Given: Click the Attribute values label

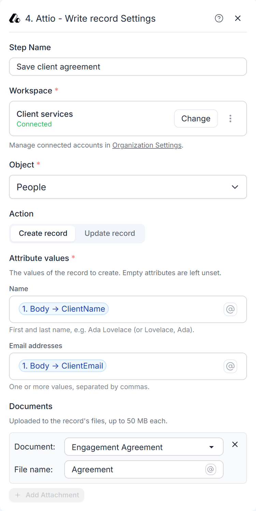Looking at the screenshot, I should tap(39, 258).
